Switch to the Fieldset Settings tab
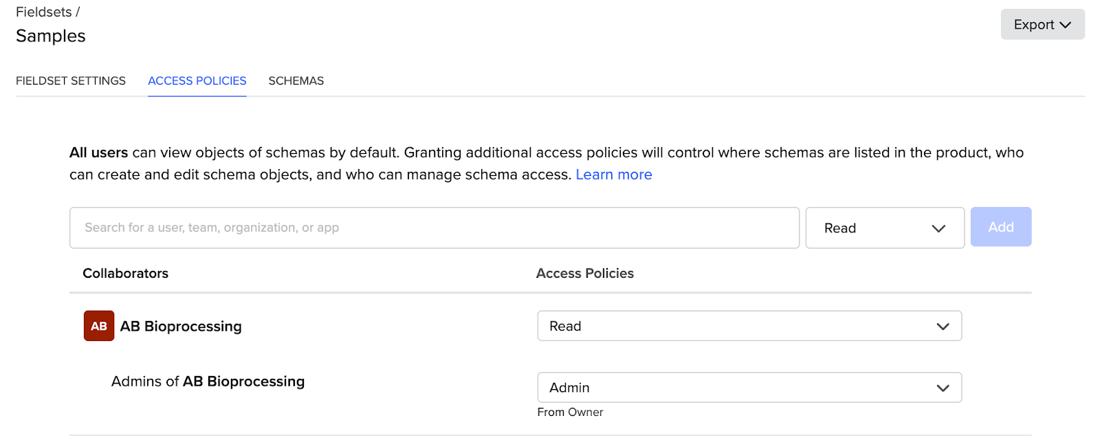 click(x=71, y=80)
